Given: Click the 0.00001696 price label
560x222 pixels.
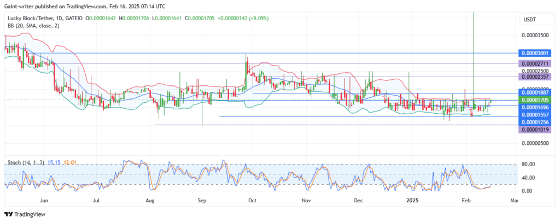Looking at the screenshot, I should (535, 107).
